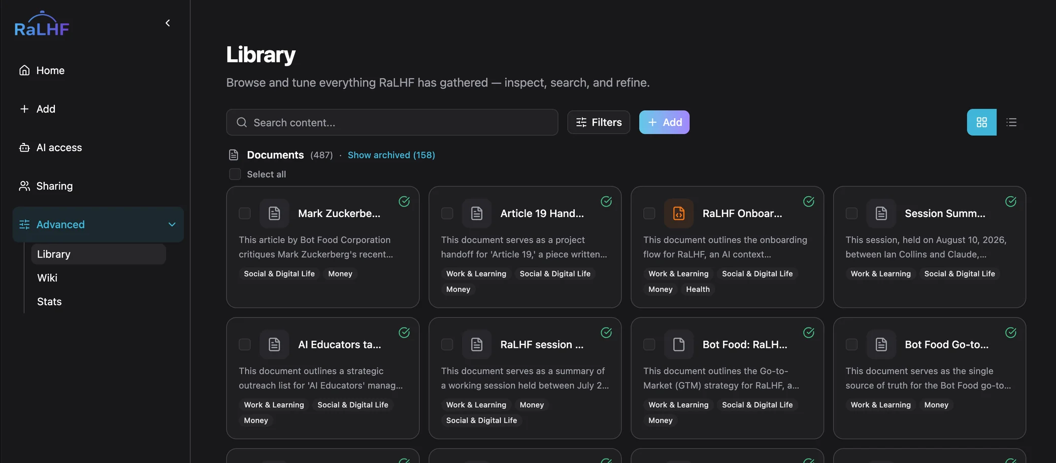Click the gradient Add button

coord(664,122)
